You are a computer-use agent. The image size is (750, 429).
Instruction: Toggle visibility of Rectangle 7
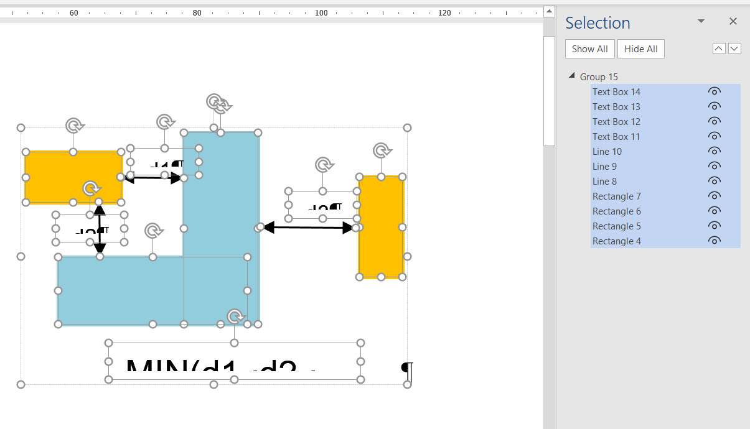pyautogui.click(x=715, y=196)
